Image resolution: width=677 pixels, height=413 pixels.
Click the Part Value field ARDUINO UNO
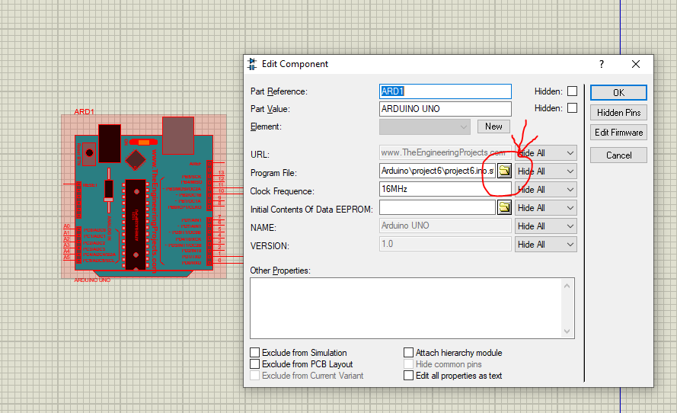click(445, 108)
